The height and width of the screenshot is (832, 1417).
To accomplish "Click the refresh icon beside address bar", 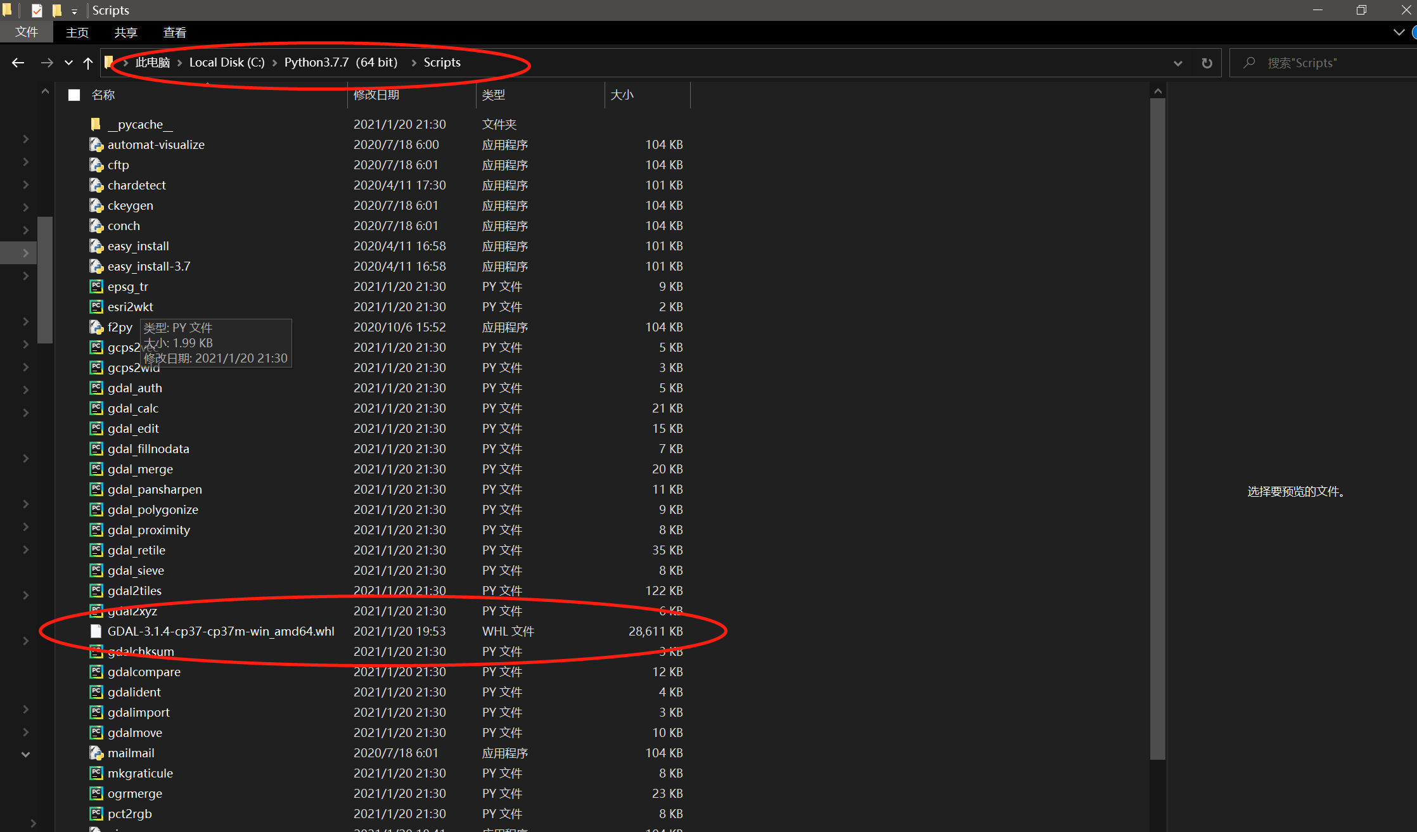I will pyautogui.click(x=1207, y=63).
